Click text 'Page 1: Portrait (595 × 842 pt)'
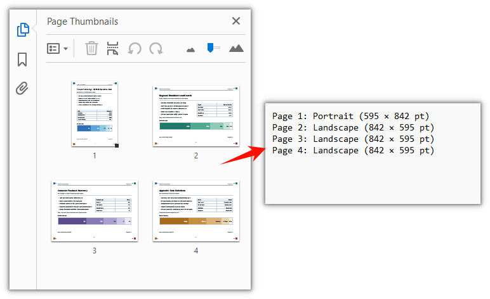 pos(350,117)
